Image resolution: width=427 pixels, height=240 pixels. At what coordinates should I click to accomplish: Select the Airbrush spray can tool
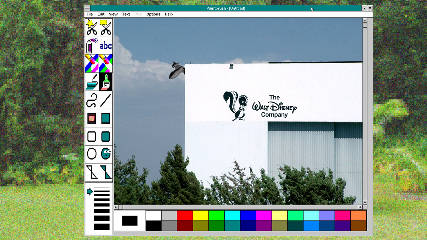pos(92,45)
